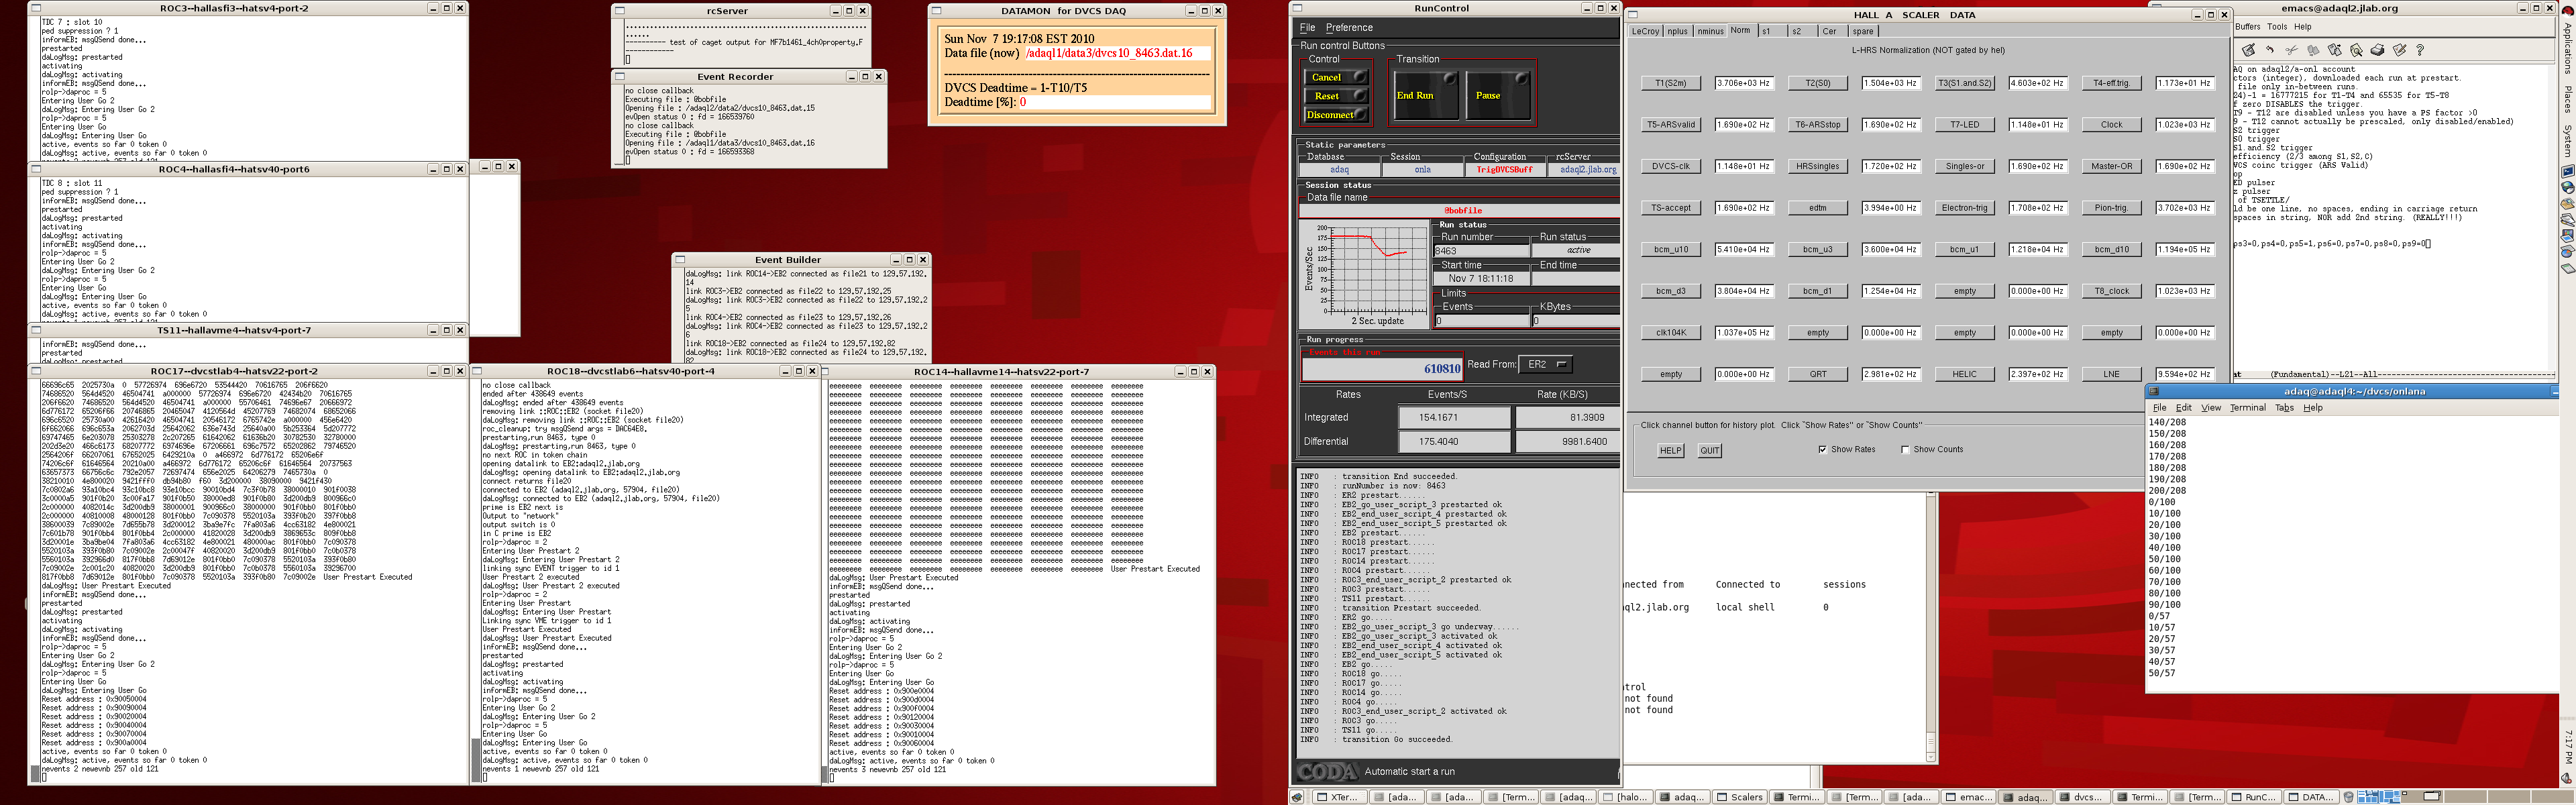Image resolution: width=2576 pixels, height=805 pixels.
Task: Click the Pause transition button
Action: [1499, 96]
